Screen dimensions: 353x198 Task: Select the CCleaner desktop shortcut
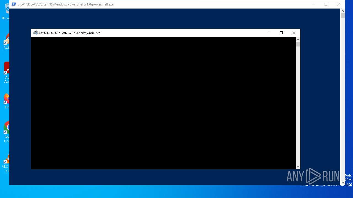tap(6, 41)
